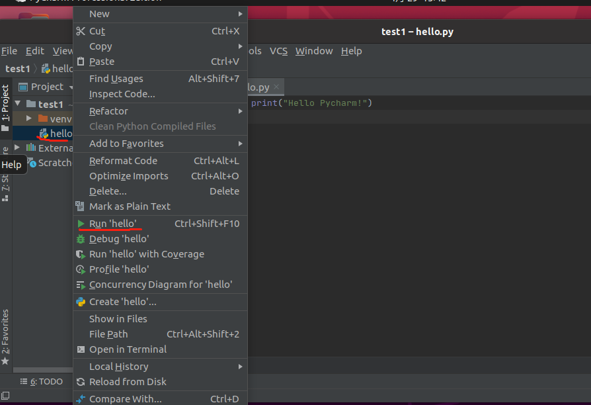Click the Reload from Disk icon
Viewport: 591px width, 405px height.
pyautogui.click(x=81, y=382)
